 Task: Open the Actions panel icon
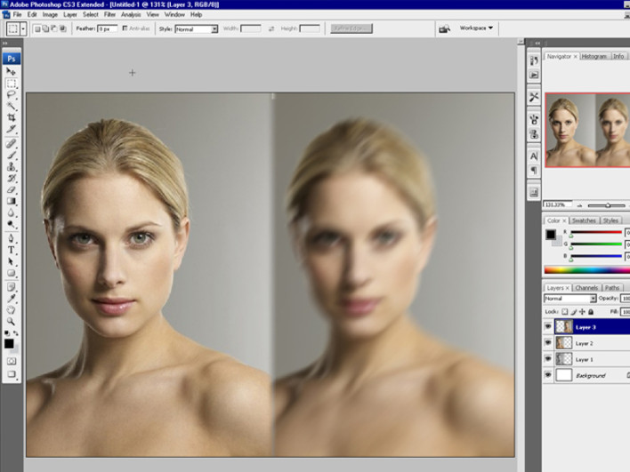(534, 75)
